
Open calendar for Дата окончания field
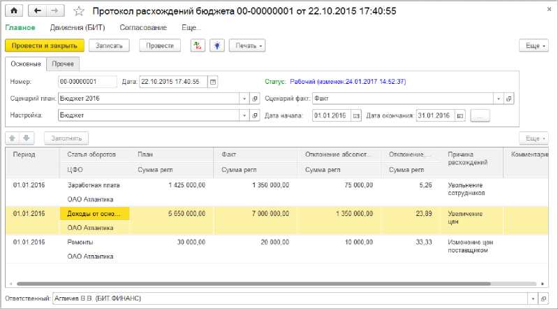coord(460,115)
